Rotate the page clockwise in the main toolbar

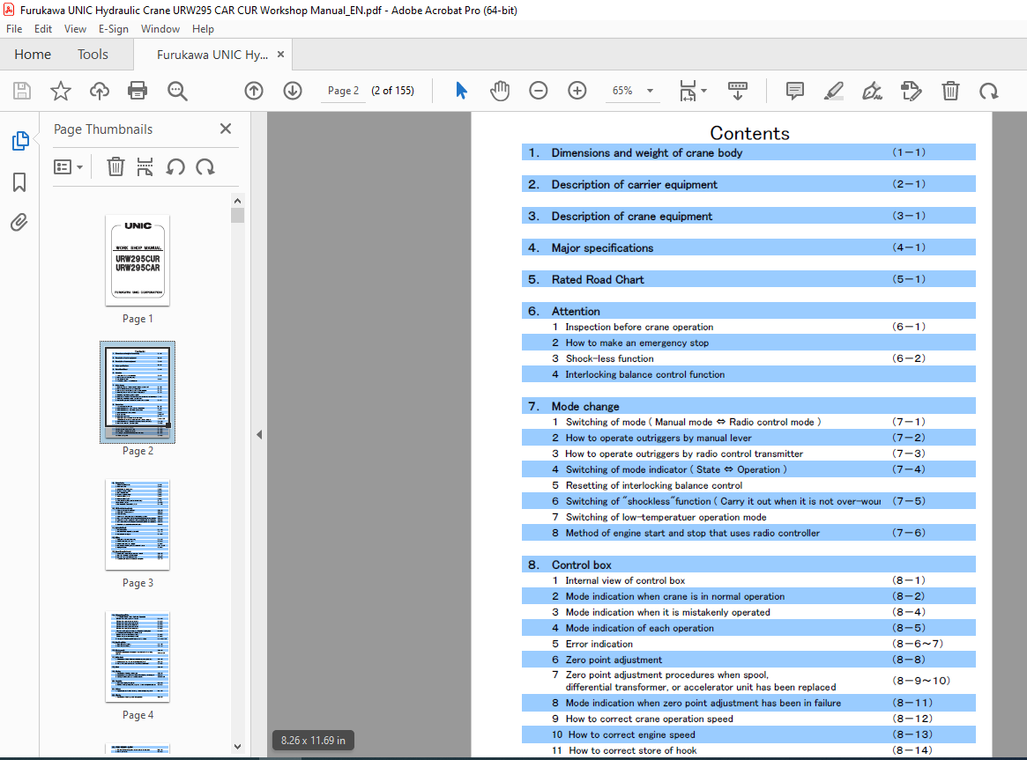(x=989, y=91)
